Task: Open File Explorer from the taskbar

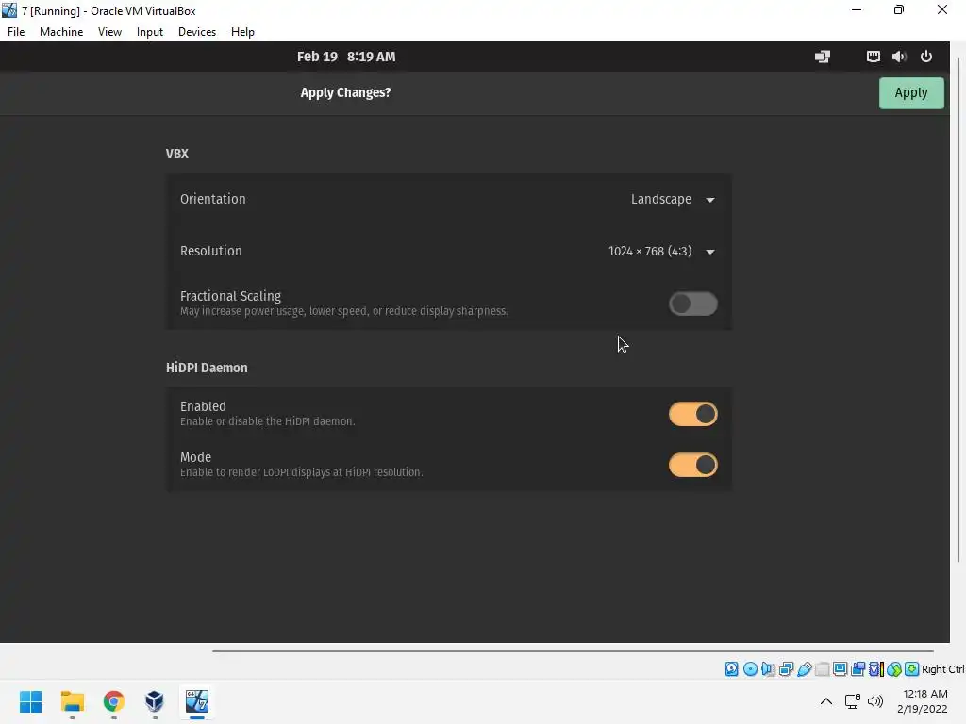Action: (x=72, y=701)
